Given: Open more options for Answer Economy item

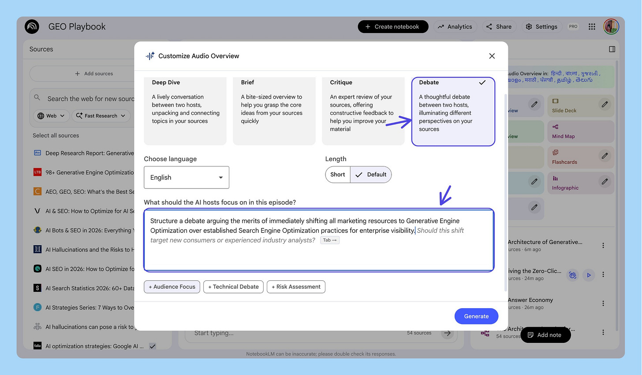Looking at the screenshot, I should [x=603, y=303].
